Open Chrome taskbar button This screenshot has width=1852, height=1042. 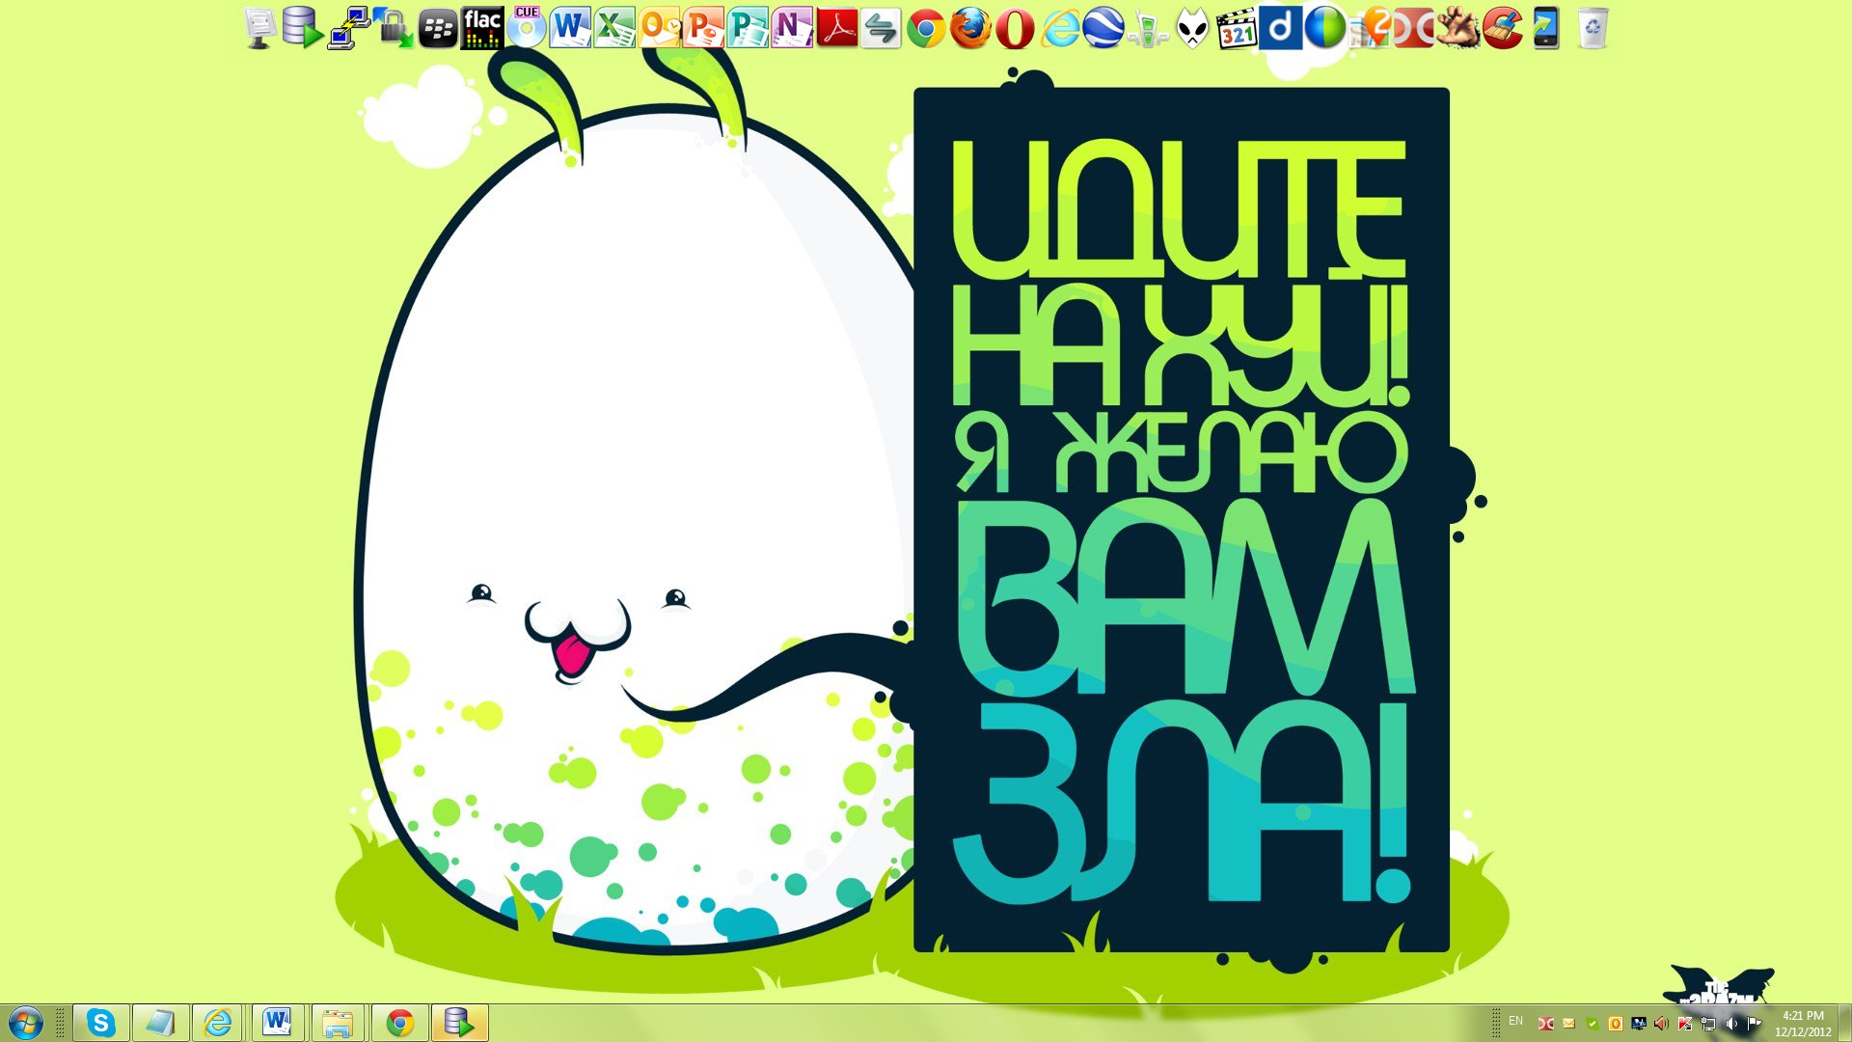pos(400,1023)
